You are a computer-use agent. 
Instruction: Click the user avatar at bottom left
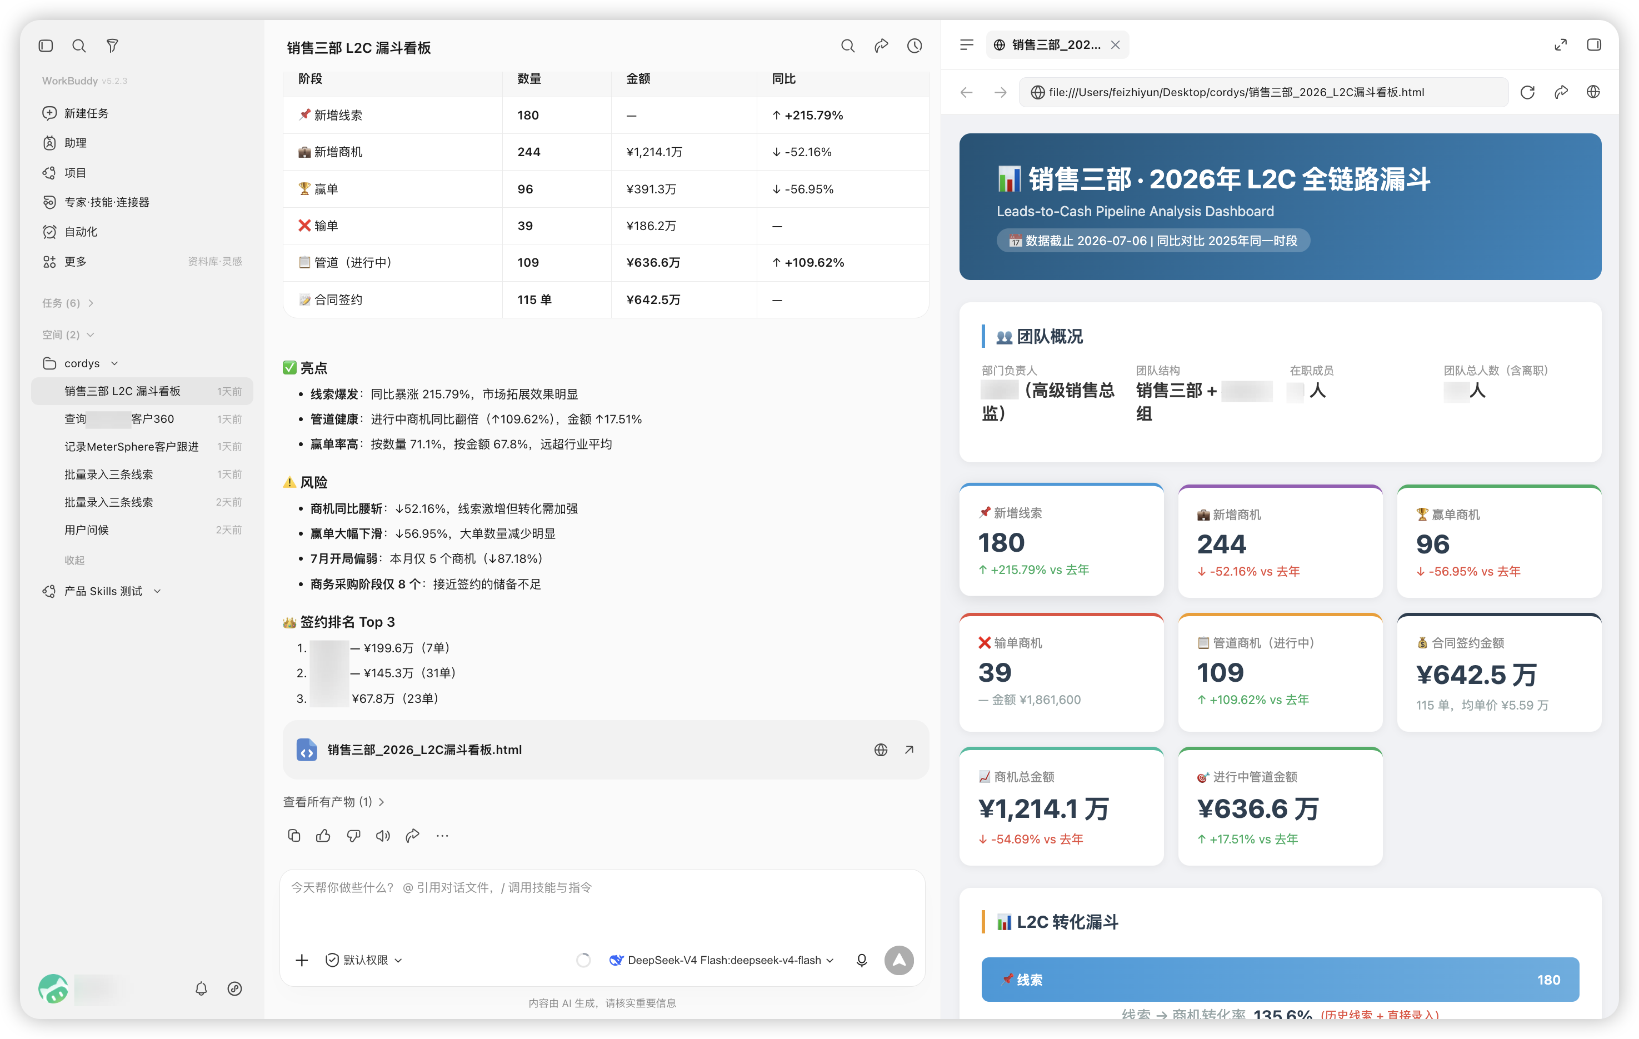pyautogui.click(x=53, y=988)
